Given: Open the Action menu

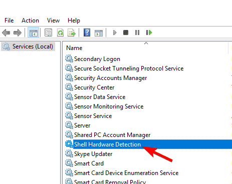Looking at the screenshot, I should (x=30, y=20).
